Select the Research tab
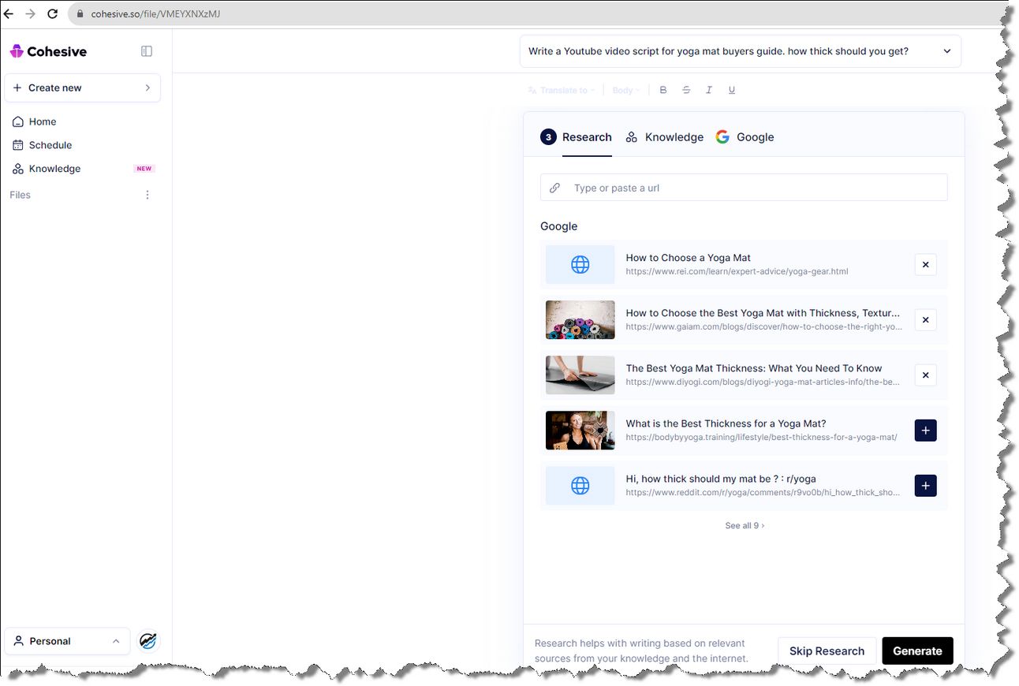The width and height of the screenshot is (1019, 686). (x=576, y=137)
